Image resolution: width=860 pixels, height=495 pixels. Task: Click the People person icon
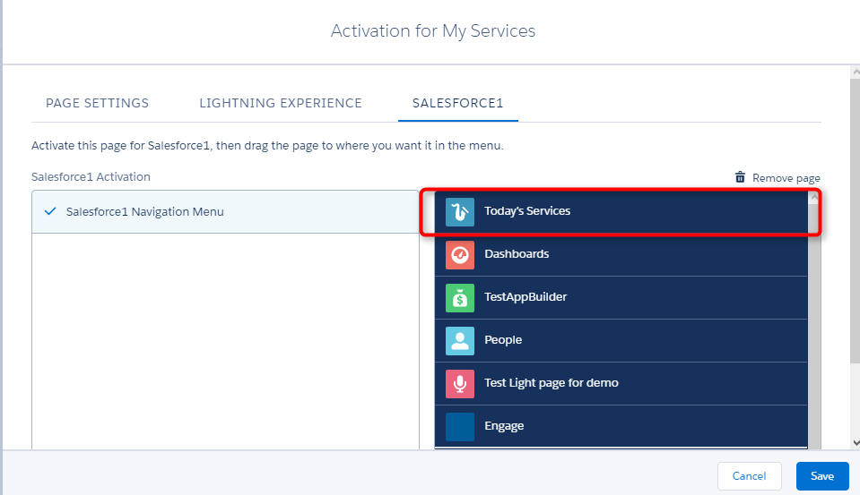pos(460,340)
